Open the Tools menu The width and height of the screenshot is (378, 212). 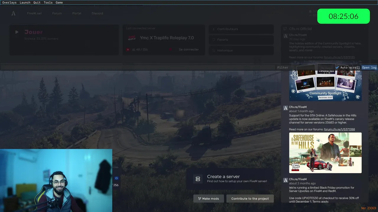pos(48,2)
